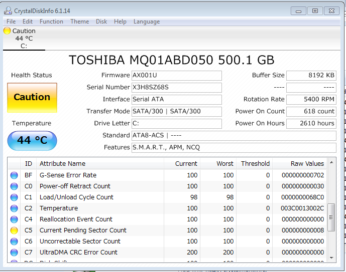346x272 pixels.
Task: Open the File menu
Action: click(11, 22)
